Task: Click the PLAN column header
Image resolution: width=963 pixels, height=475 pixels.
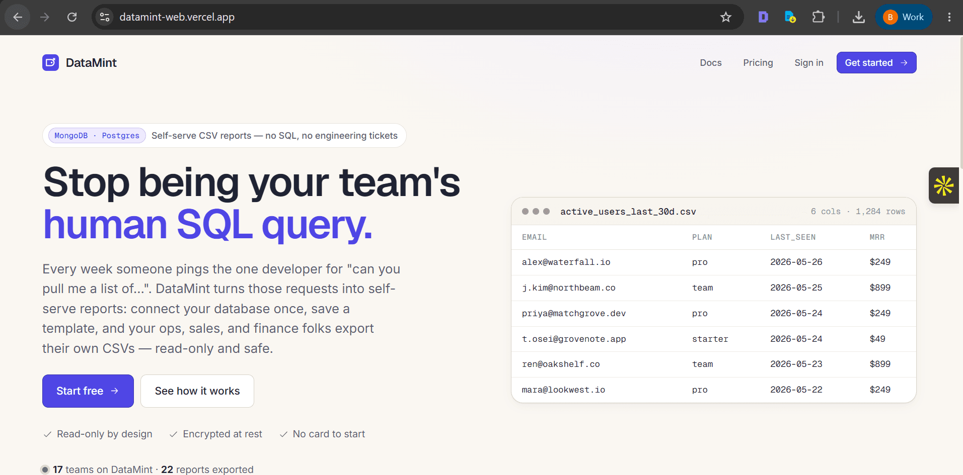Action: [x=702, y=237]
